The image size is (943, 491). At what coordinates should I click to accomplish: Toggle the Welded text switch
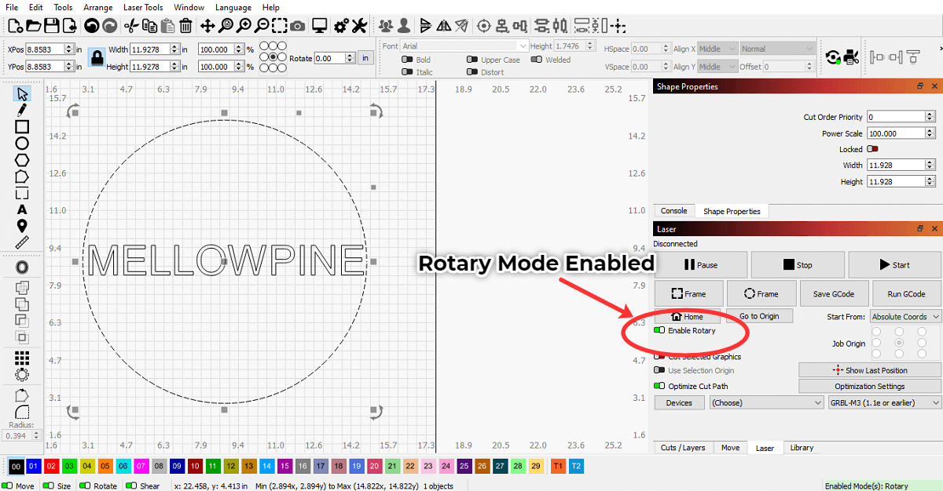click(x=537, y=60)
